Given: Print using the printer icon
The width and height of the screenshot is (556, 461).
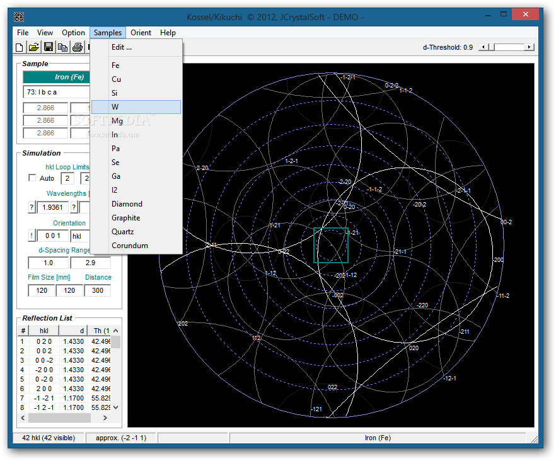Looking at the screenshot, I should [x=78, y=47].
